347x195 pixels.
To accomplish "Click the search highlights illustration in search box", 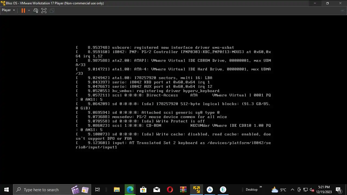I will (x=80, y=190).
